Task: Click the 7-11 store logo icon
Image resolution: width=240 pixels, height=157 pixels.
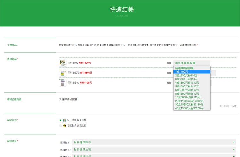Action: tap(65, 120)
